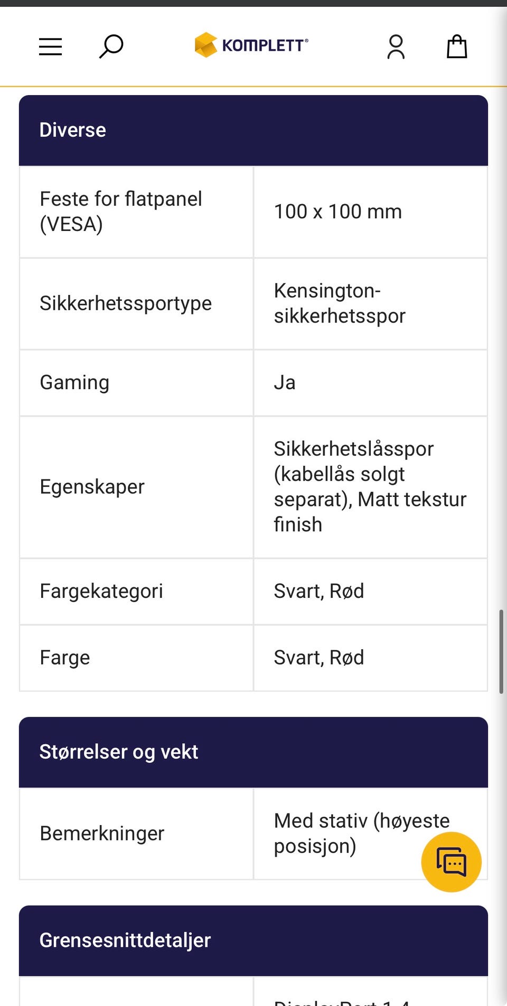The width and height of the screenshot is (507, 1006).
Task: Open the hamburger navigation menu
Action: (51, 47)
